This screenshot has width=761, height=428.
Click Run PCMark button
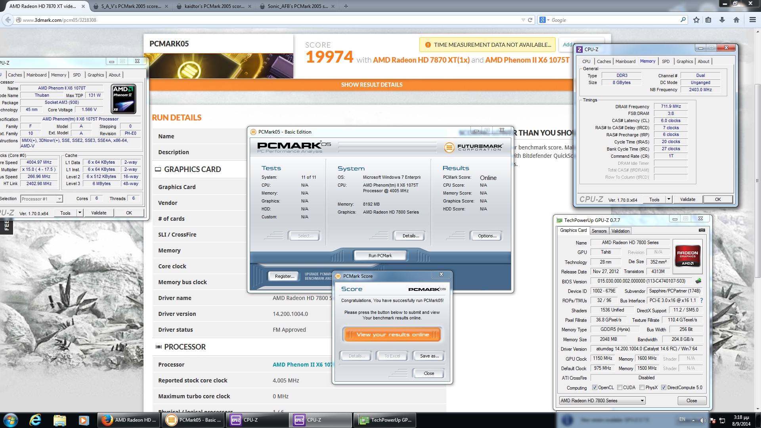pyautogui.click(x=380, y=256)
